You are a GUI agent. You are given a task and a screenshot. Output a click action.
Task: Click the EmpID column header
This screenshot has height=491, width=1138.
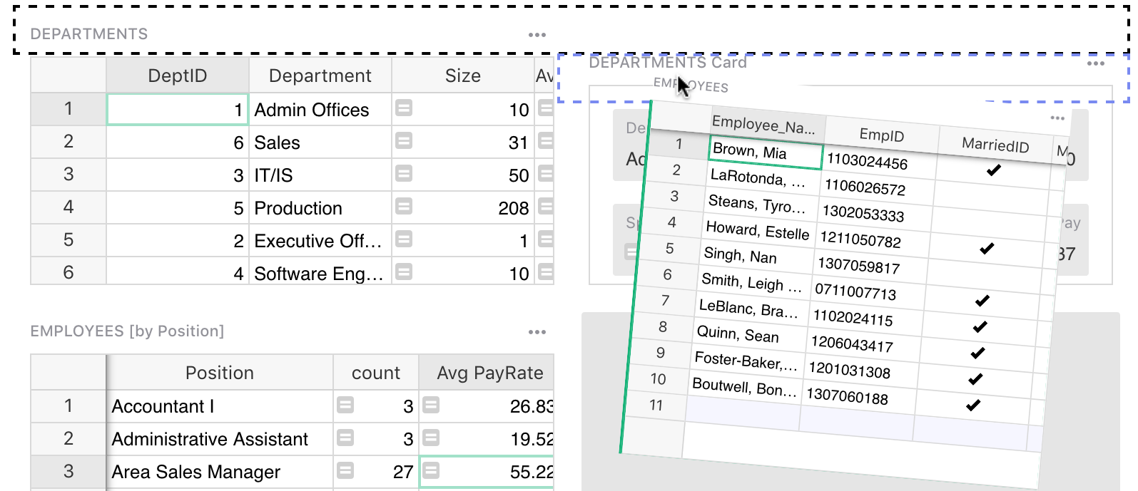coord(881,135)
